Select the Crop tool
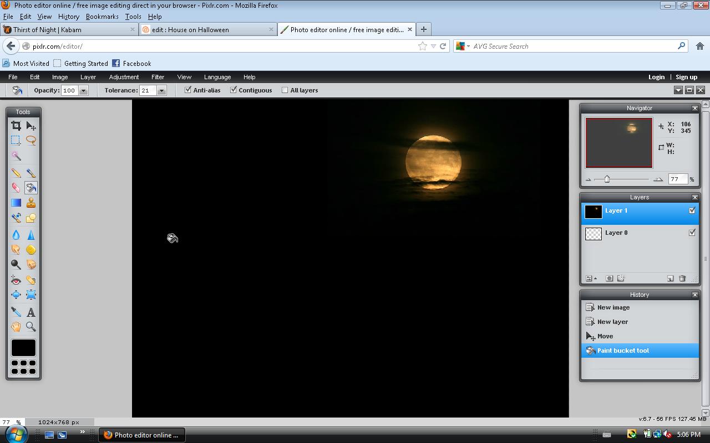This screenshot has width=710, height=443. pyautogui.click(x=16, y=126)
